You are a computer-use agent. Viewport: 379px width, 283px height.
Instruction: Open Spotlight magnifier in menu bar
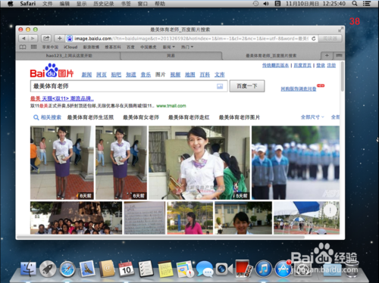tap(355, 4)
